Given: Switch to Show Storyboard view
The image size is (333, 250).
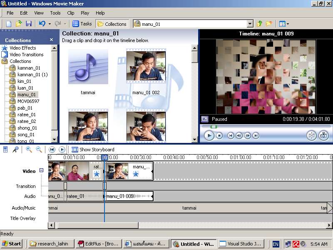Looking at the screenshot, I should 93,150.
